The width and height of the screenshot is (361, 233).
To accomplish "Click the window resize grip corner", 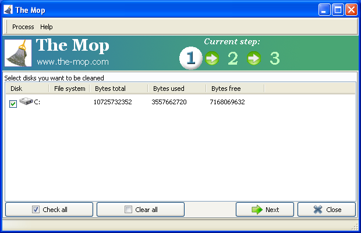I will (355, 227).
